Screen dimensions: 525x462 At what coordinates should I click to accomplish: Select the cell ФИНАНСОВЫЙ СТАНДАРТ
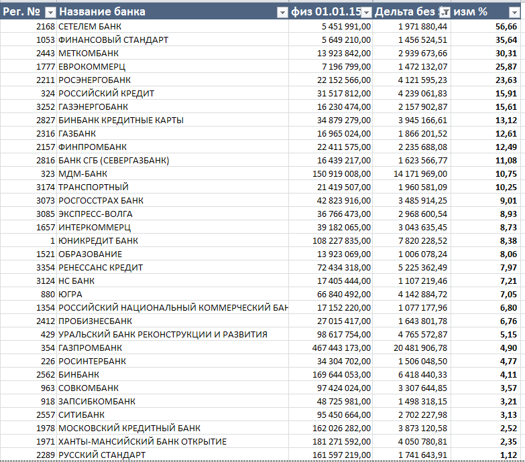coord(172,40)
